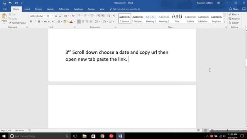This screenshot has height=139, width=247.
Task: Click the Share button
Action: 234,9
